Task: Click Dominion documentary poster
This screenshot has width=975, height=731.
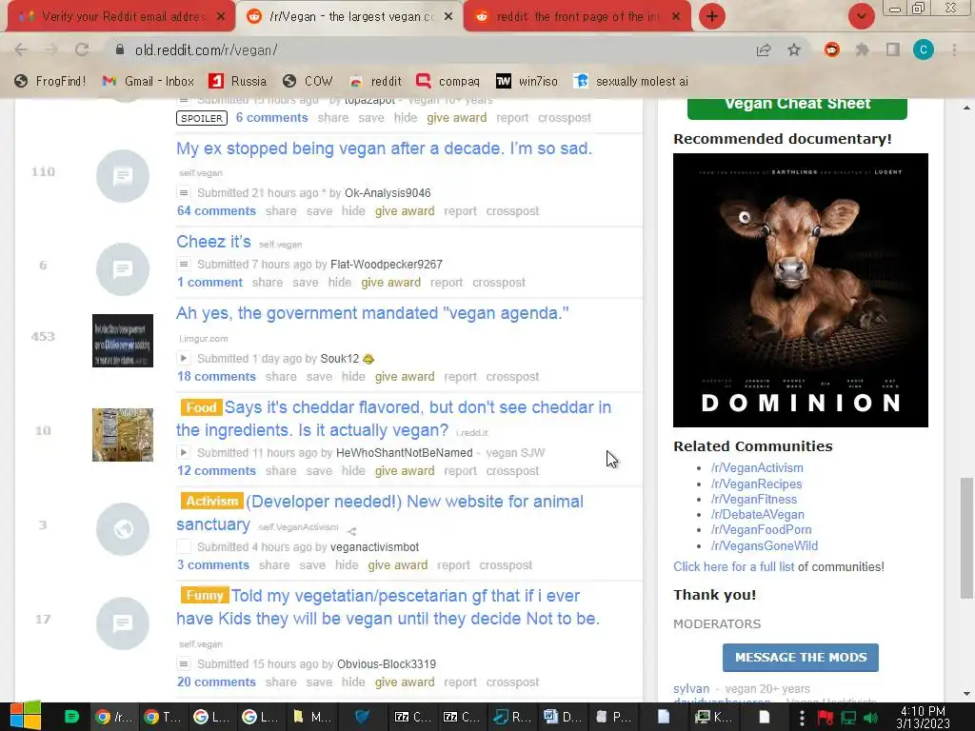Action: (x=800, y=290)
